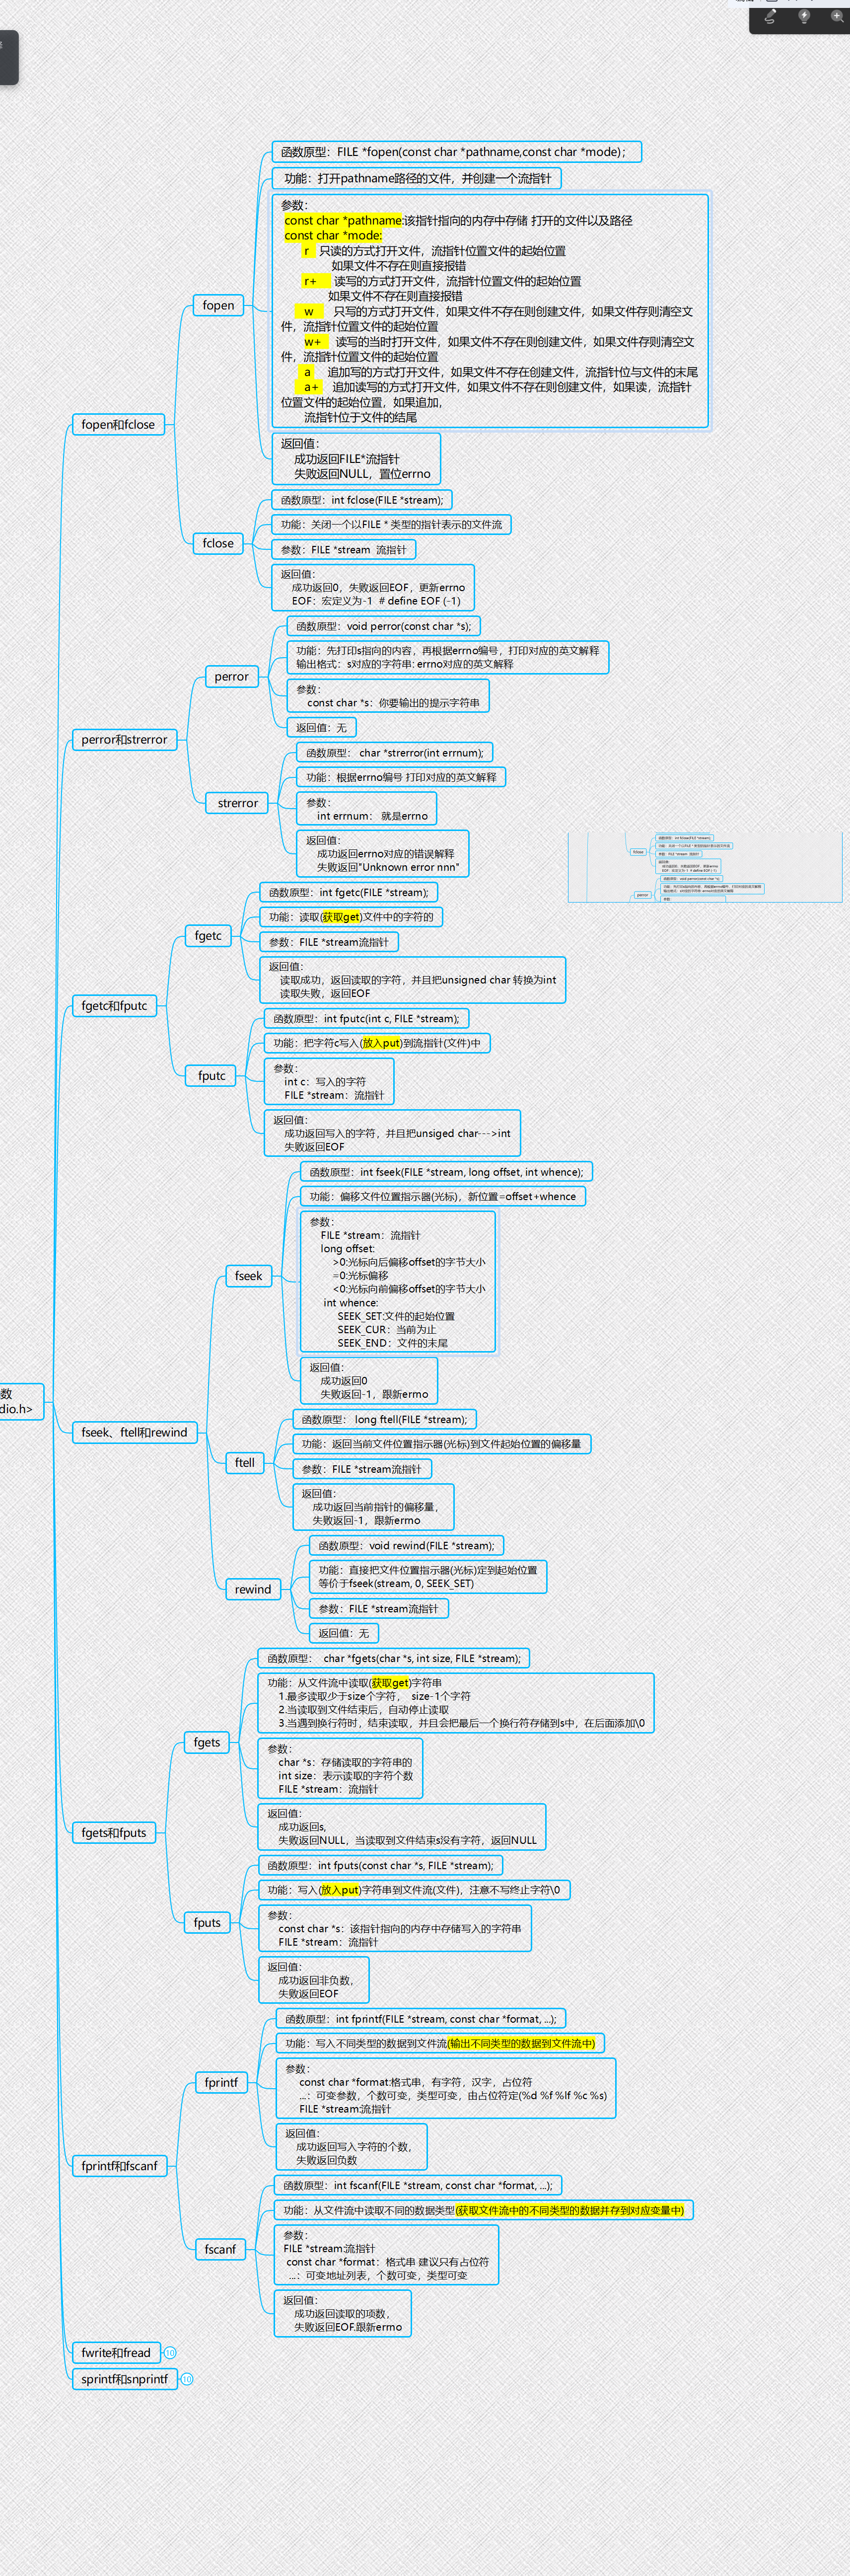The width and height of the screenshot is (850, 2576).
Task: Click 'int fgetc(FILE *stream);' prototype node
Action: tap(348, 892)
